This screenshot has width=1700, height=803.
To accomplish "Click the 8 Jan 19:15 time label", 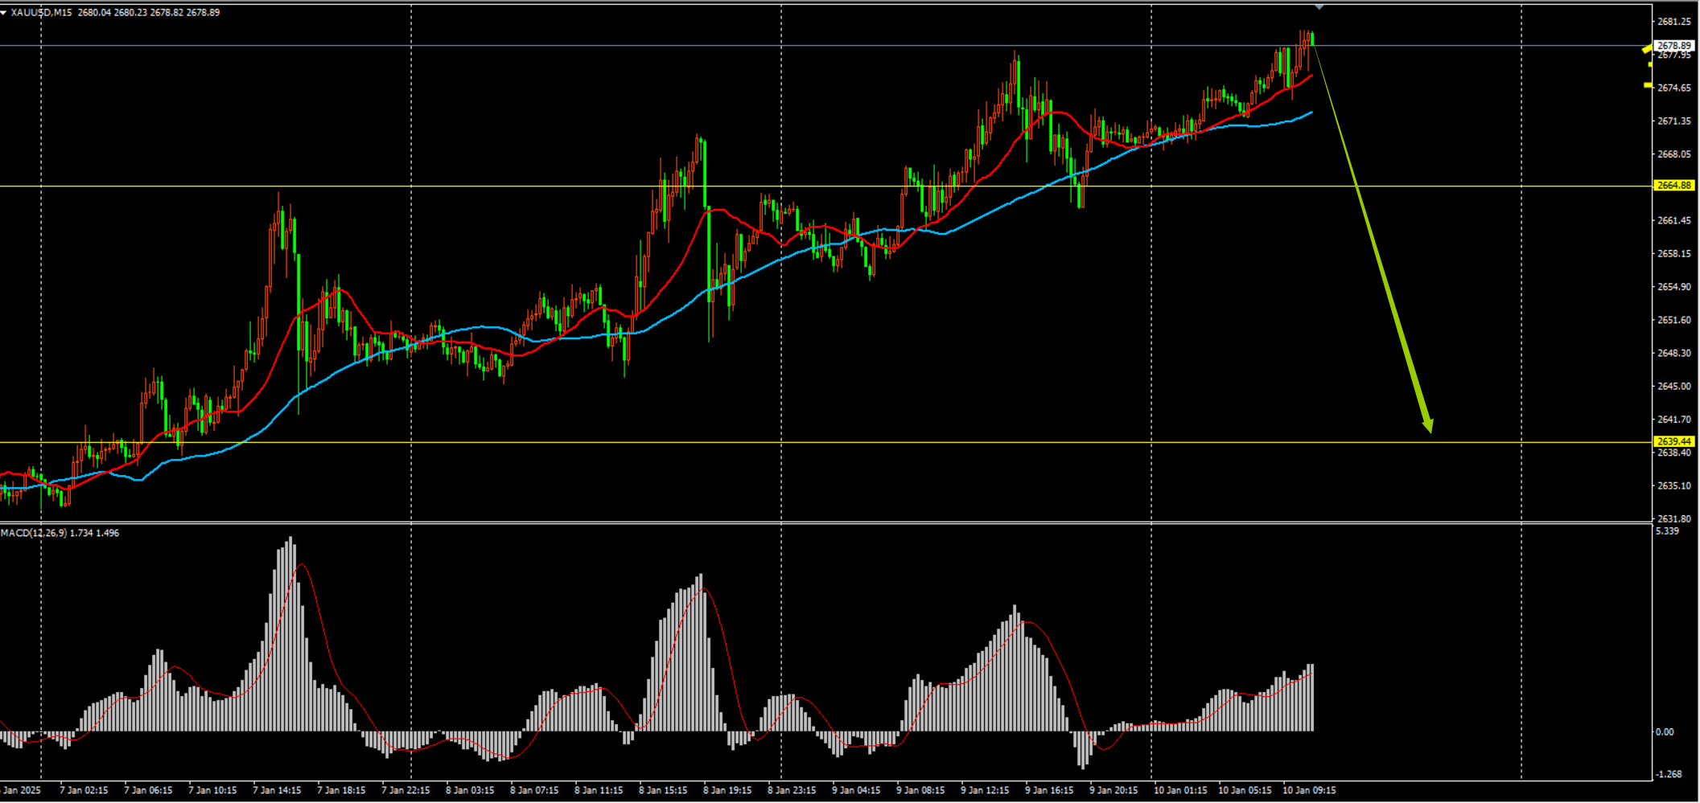I will tap(728, 791).
